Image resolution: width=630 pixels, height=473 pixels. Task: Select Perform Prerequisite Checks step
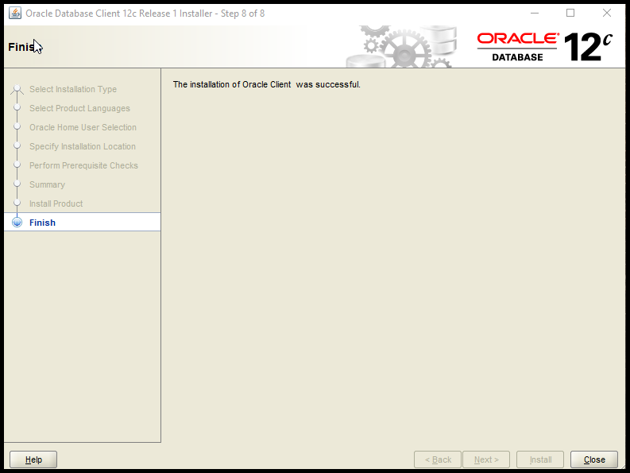[x=83, y=165]
